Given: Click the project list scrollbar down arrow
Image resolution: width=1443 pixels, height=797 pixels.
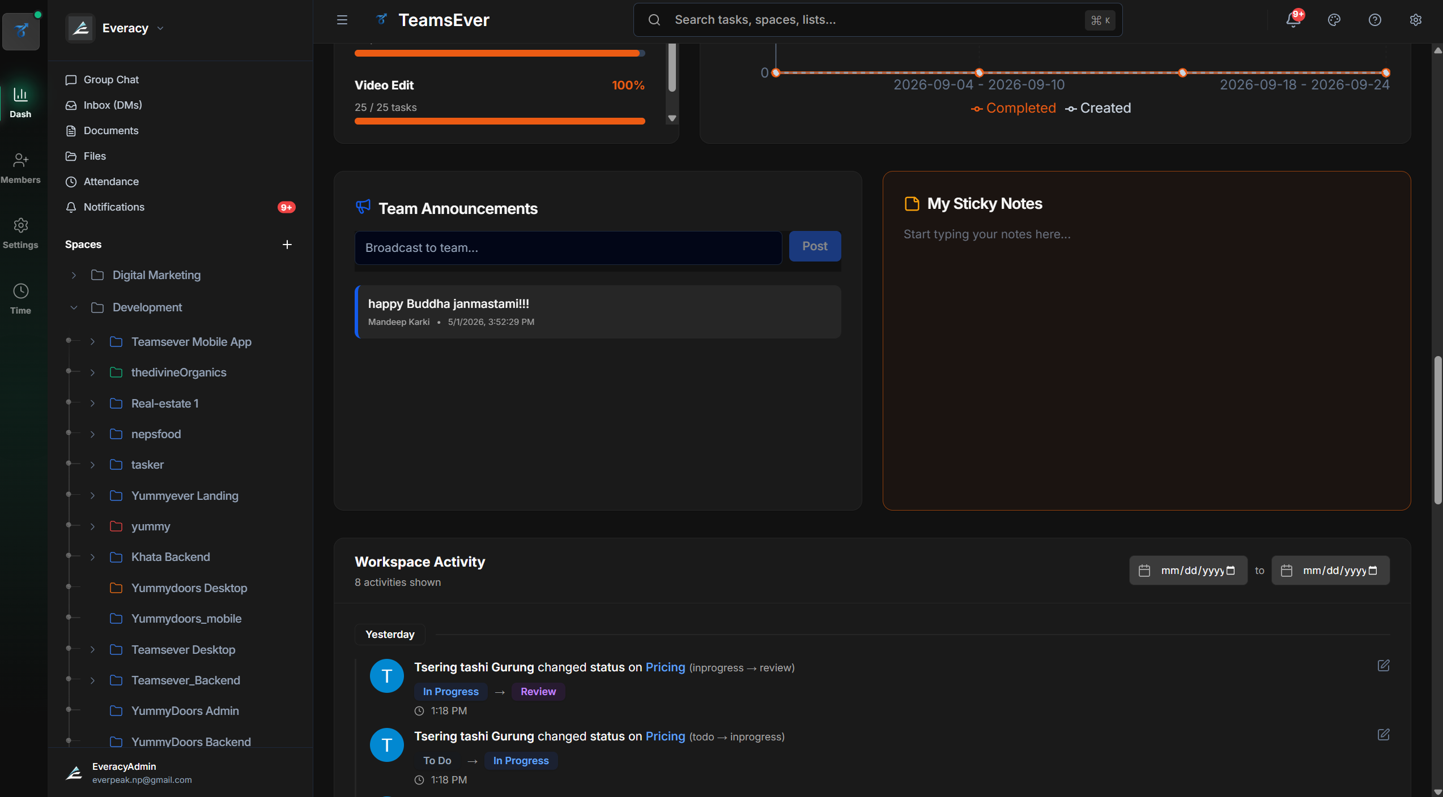Looking at the screenshot, I should click(x=672, y=118).
